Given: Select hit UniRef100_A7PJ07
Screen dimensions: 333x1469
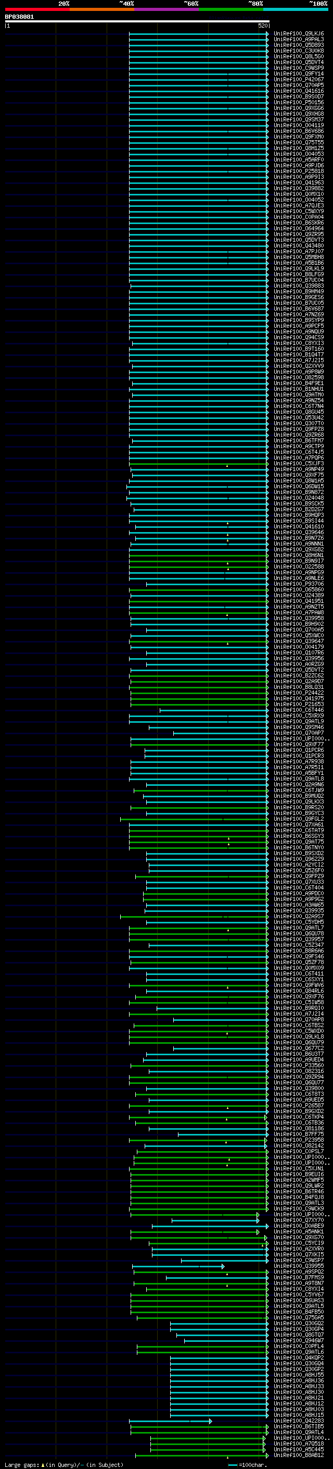Looking at the screenshot, I should click(x=299, y=252).
